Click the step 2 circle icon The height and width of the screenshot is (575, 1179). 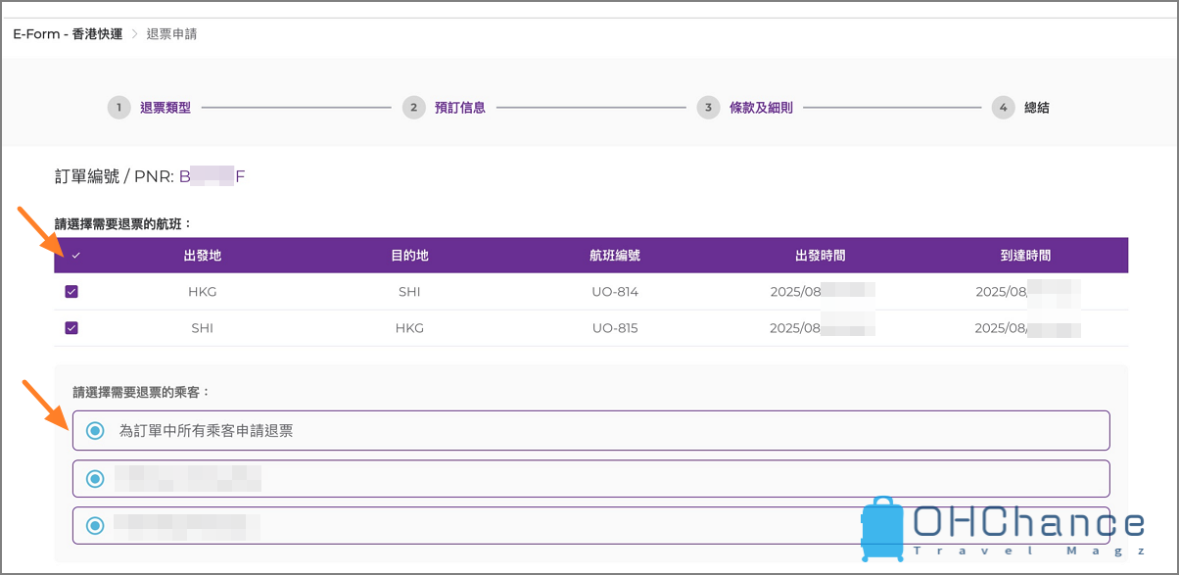tap(413, 108)
